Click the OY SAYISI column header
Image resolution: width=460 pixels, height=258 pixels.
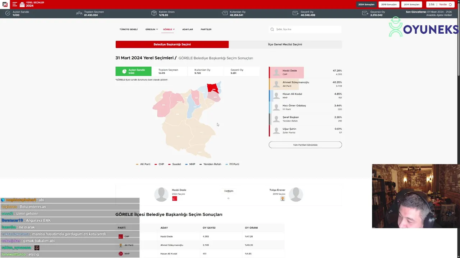point(209,228)
